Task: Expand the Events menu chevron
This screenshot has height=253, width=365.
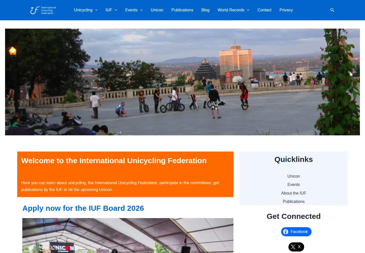Action: (x=141, y=10)
